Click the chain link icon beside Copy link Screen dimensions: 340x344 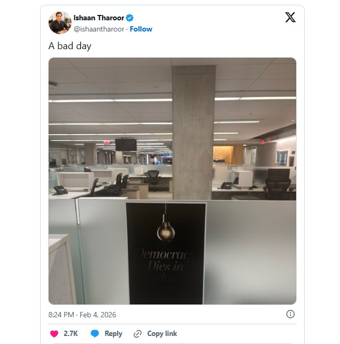coord(137,334)
